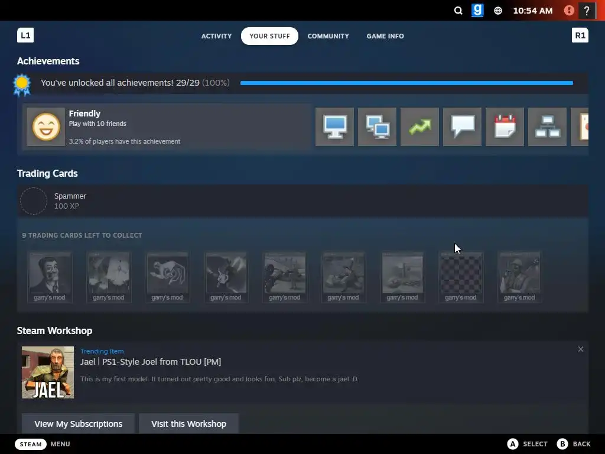
Task: Click the A Select prompt
Action: (527, 444)
